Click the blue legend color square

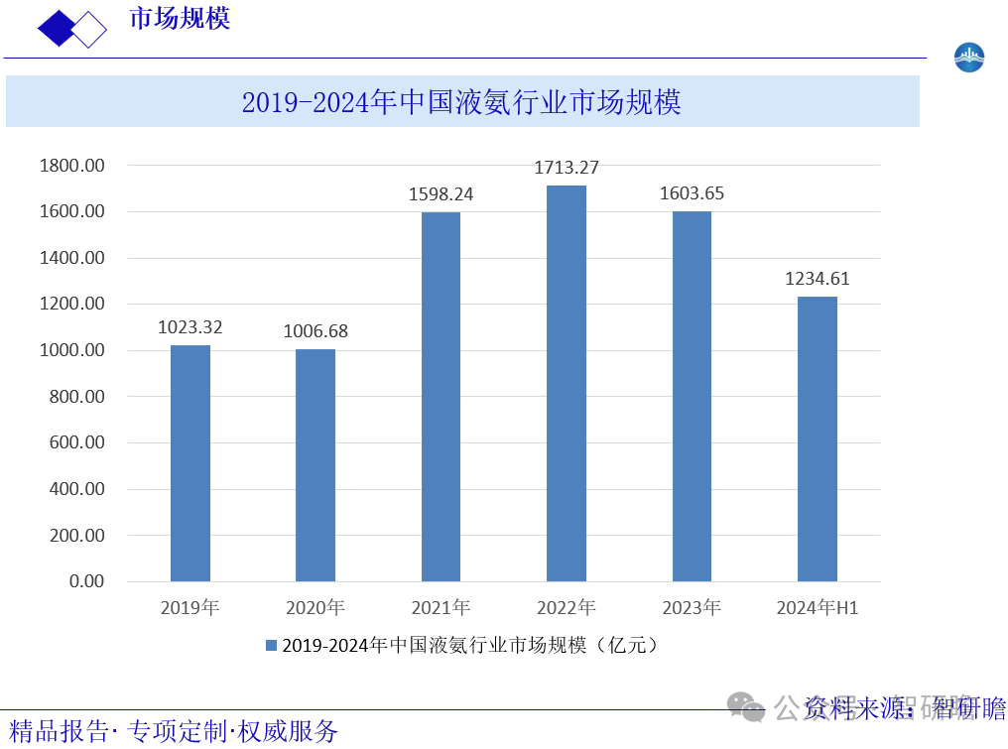(271, 646)
